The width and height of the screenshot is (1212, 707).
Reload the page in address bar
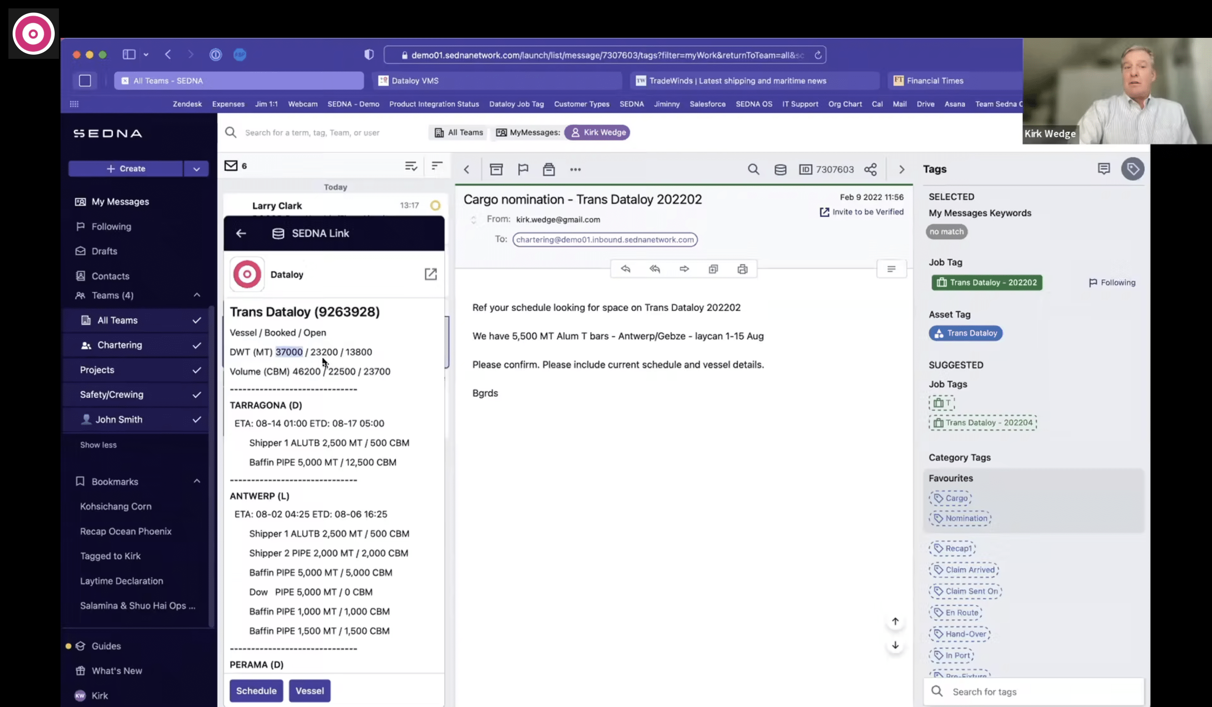coord(818,55)
